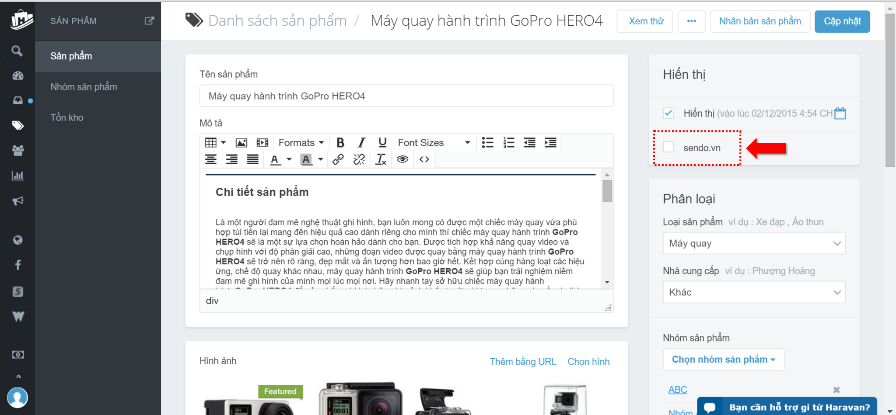Image resolution: width=896 pixels, height=415 pixels.
Task: Open the three-dots more actions menu
Action: 691,21
